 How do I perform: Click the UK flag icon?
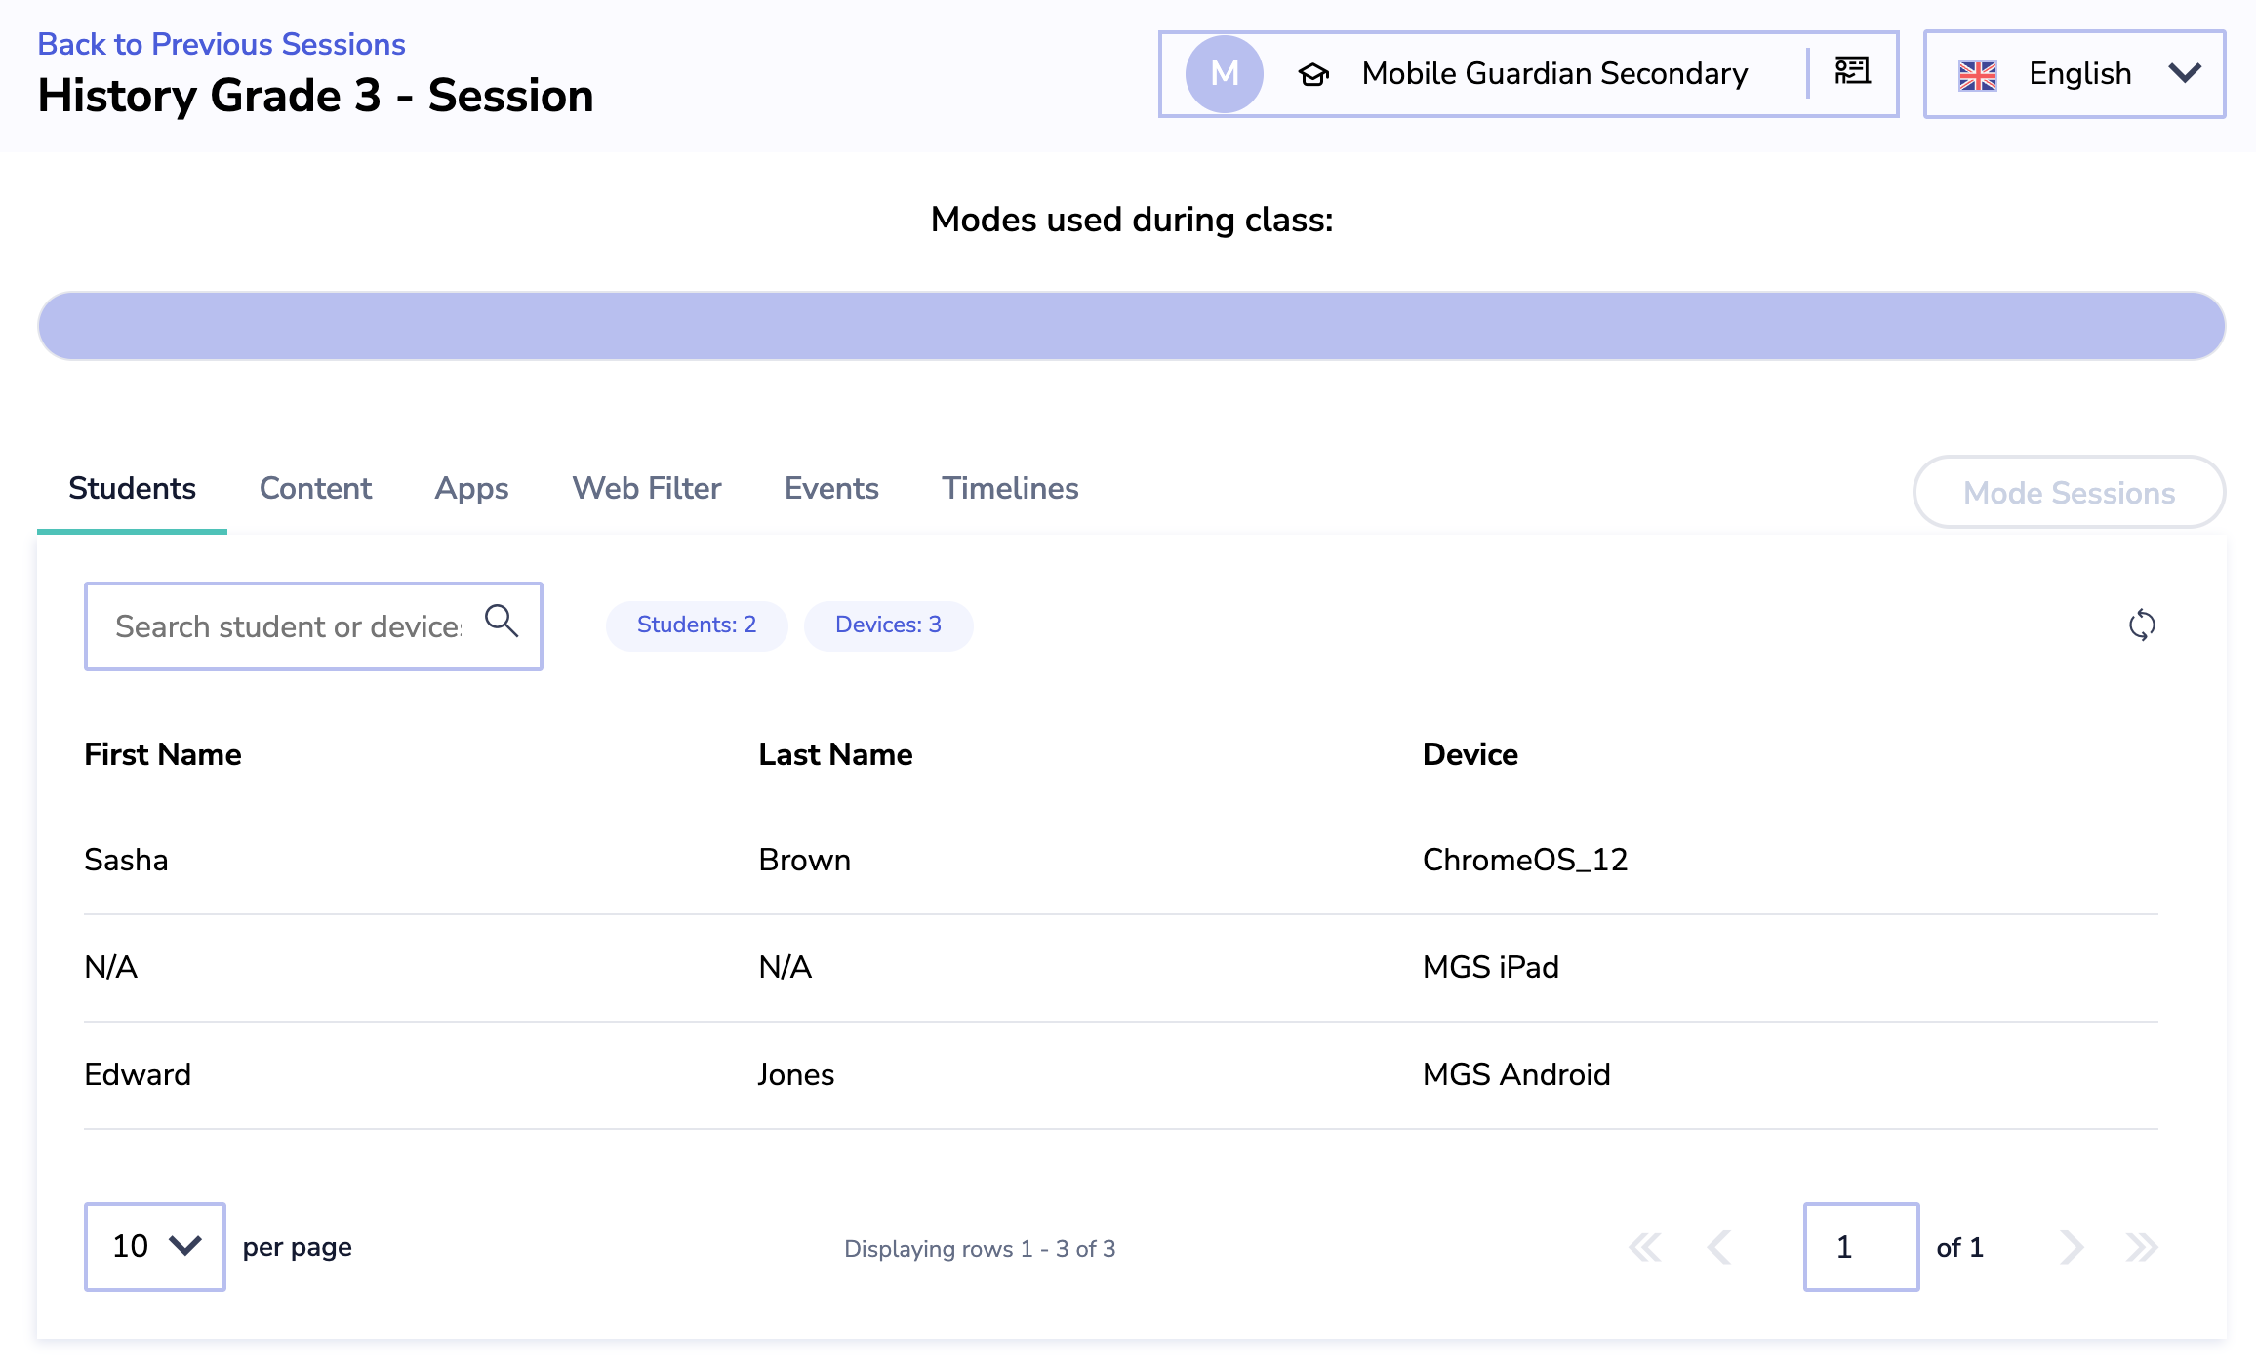click(x=1978, y=75)
